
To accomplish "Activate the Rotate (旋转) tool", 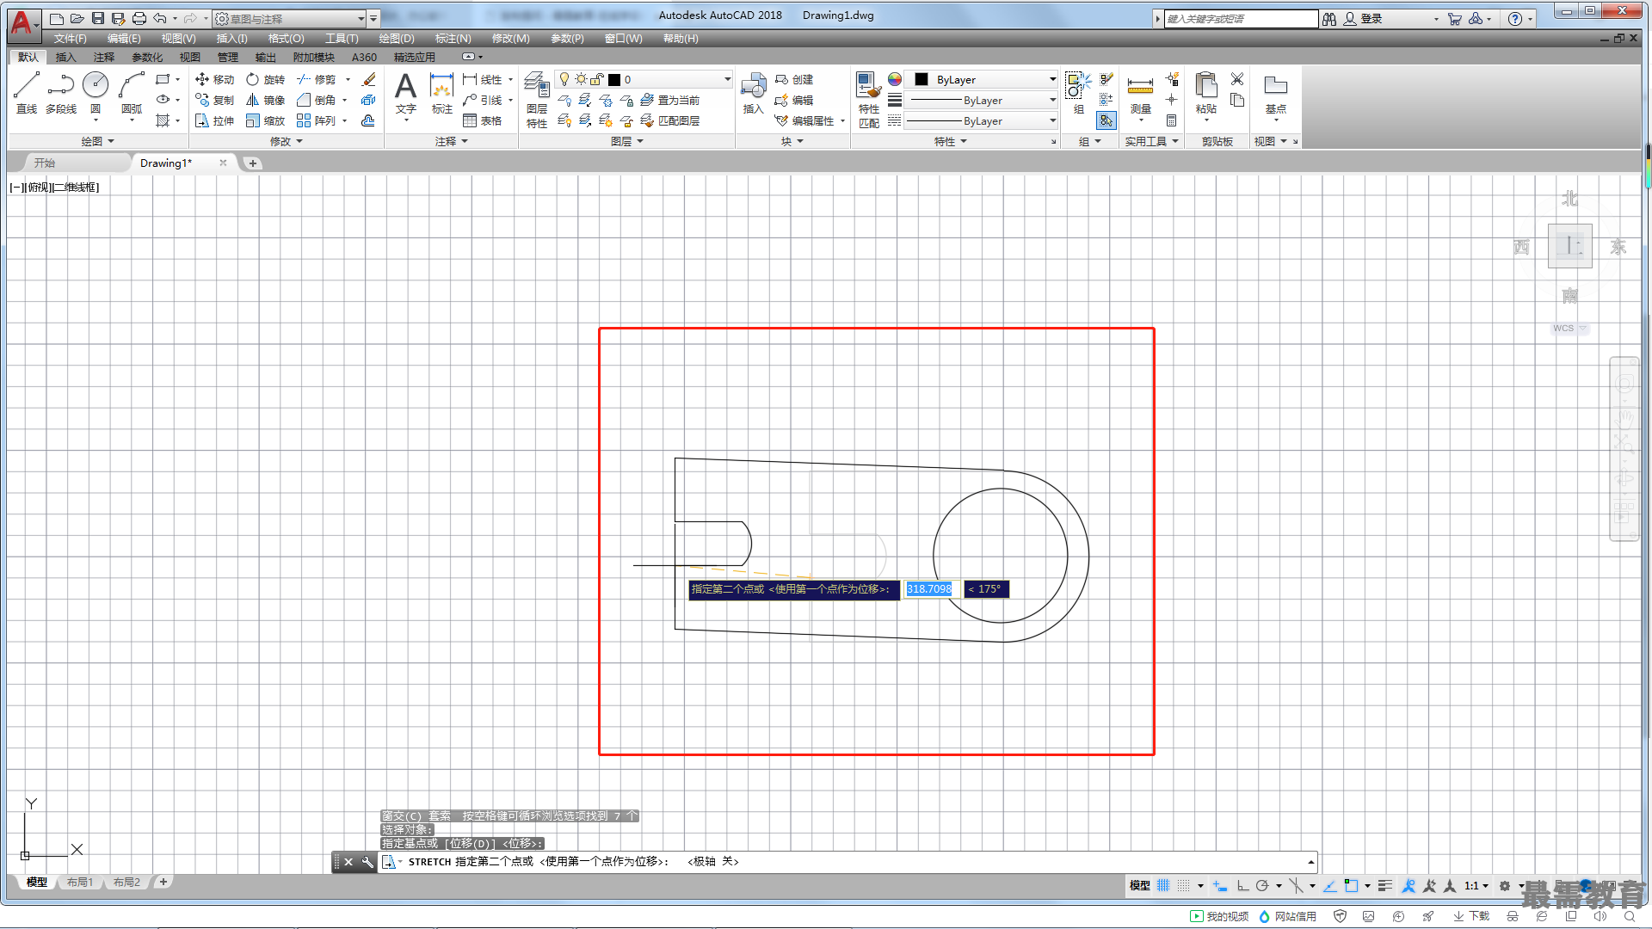I will 265,79.
